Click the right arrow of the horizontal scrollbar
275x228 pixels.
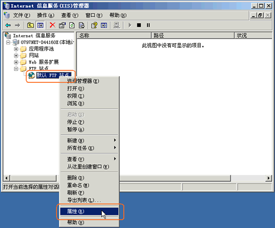pos(268,178)
